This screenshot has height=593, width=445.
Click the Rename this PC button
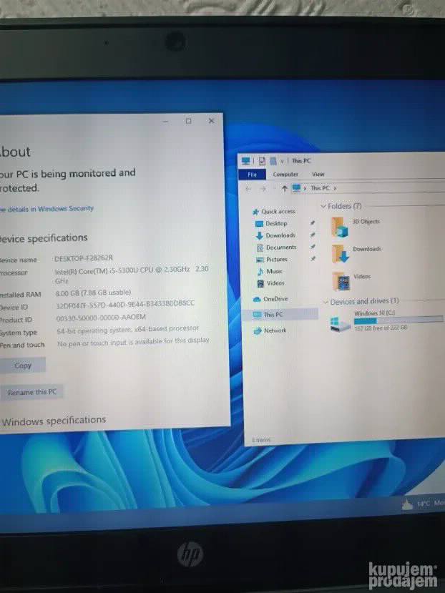pyautogui.click(x=31, y=392)
